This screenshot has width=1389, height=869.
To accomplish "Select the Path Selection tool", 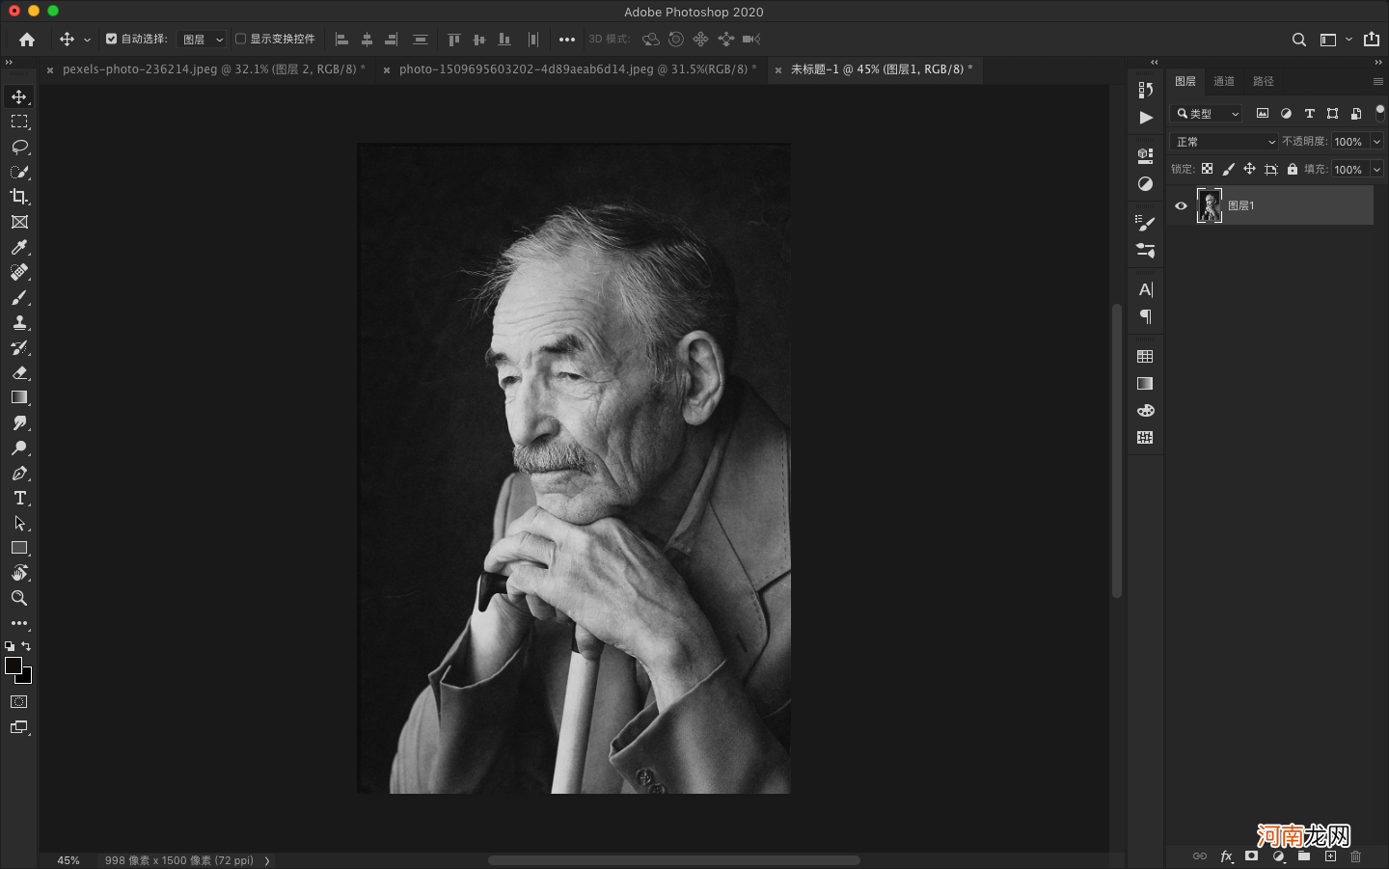I will click(19, 523).
